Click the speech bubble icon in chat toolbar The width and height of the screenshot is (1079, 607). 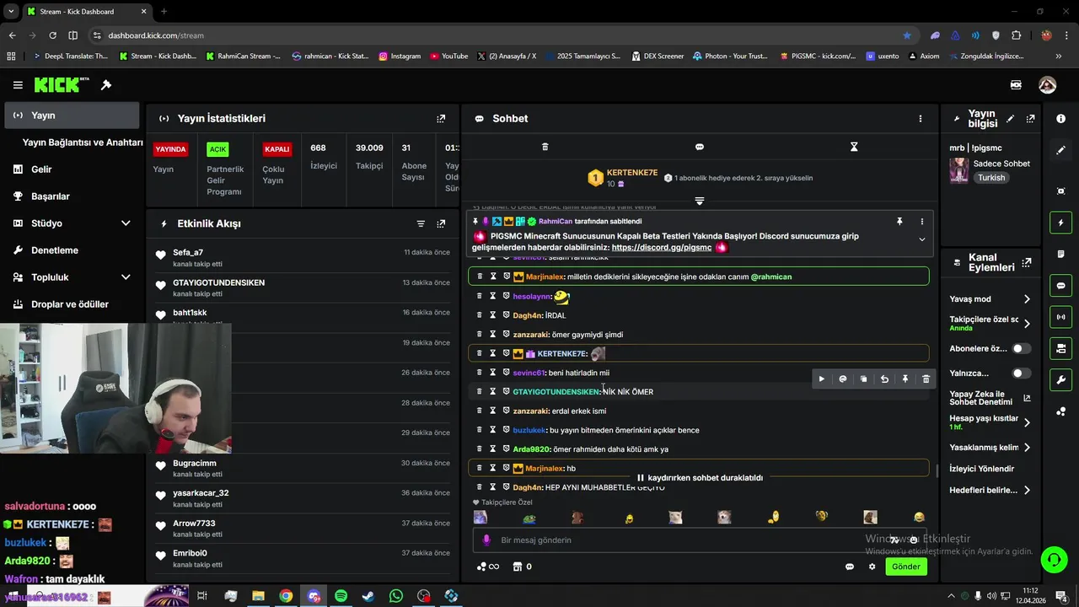tap(699, 147)
